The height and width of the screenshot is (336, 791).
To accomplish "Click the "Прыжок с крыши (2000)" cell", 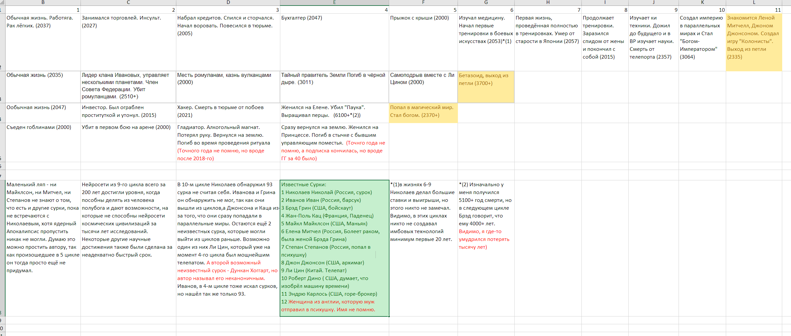I will 423,42.
